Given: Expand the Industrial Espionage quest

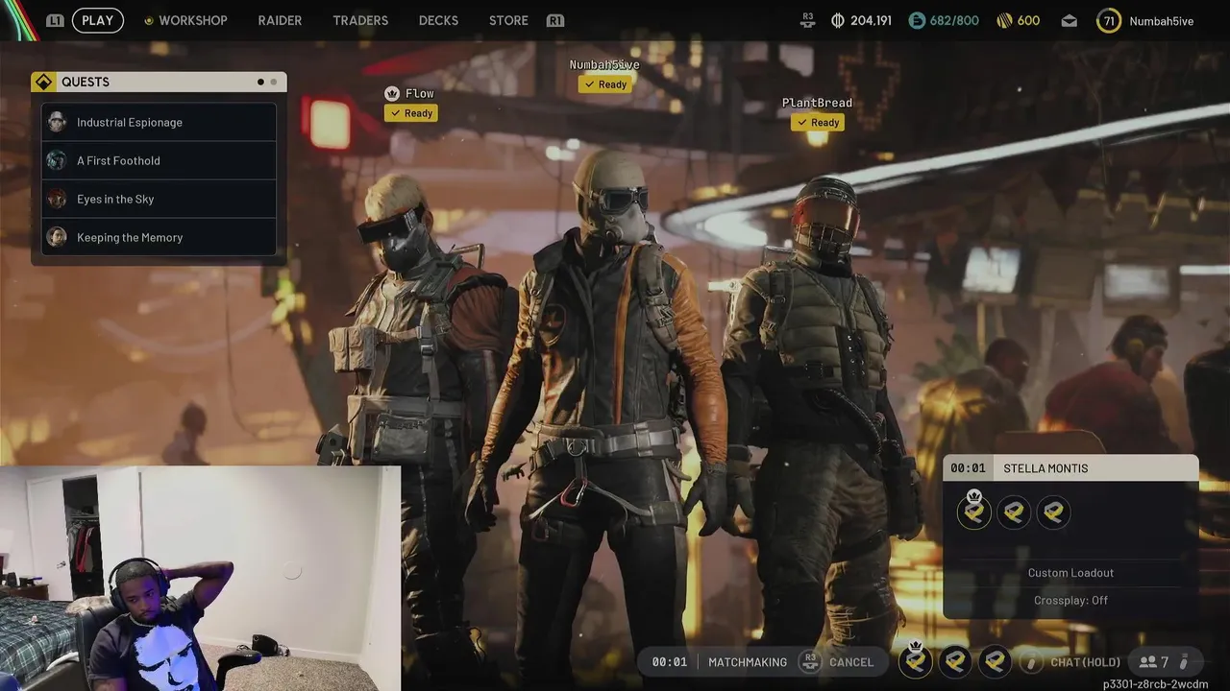Looking at the screenshot, I should [x=160, y=122].
